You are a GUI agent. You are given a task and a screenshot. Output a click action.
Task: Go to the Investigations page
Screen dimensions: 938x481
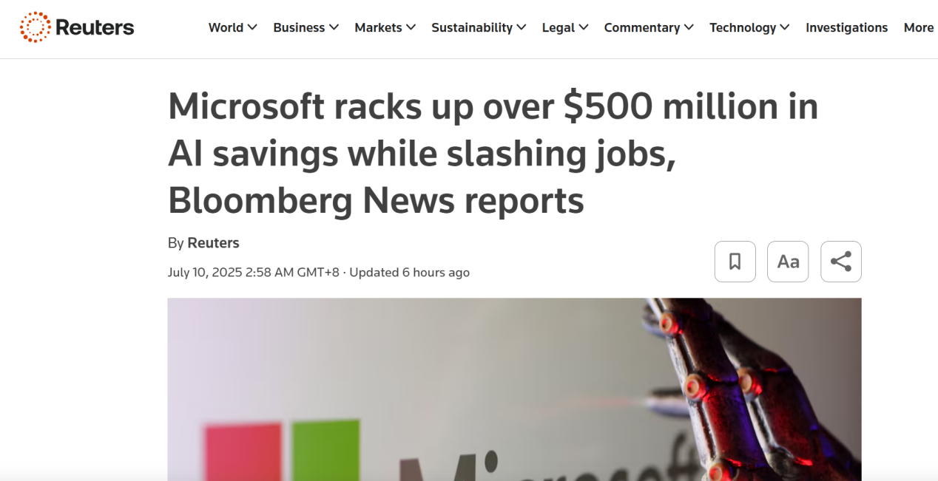[x=846, y=27]
